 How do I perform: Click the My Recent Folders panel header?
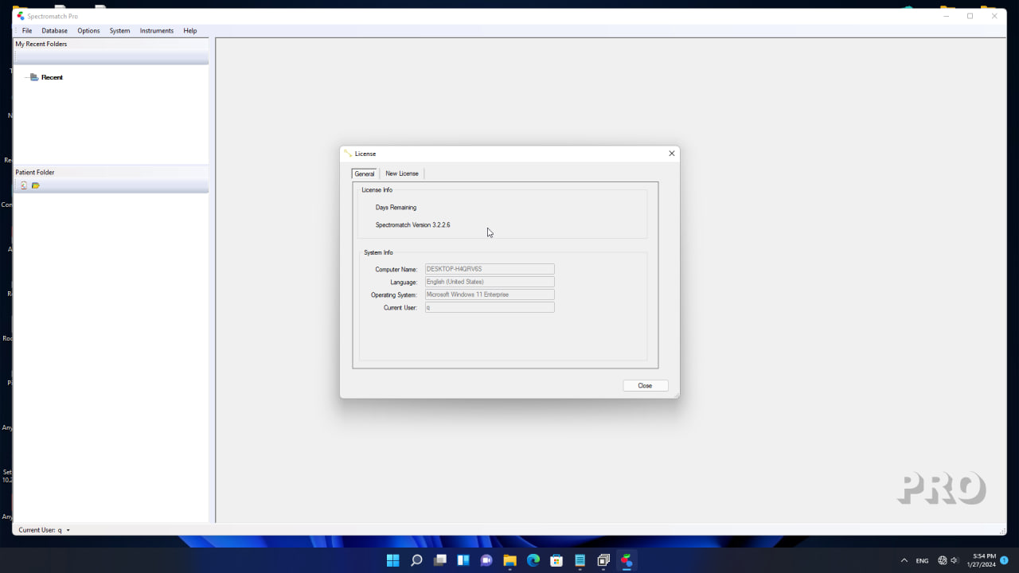click(111, 44)
